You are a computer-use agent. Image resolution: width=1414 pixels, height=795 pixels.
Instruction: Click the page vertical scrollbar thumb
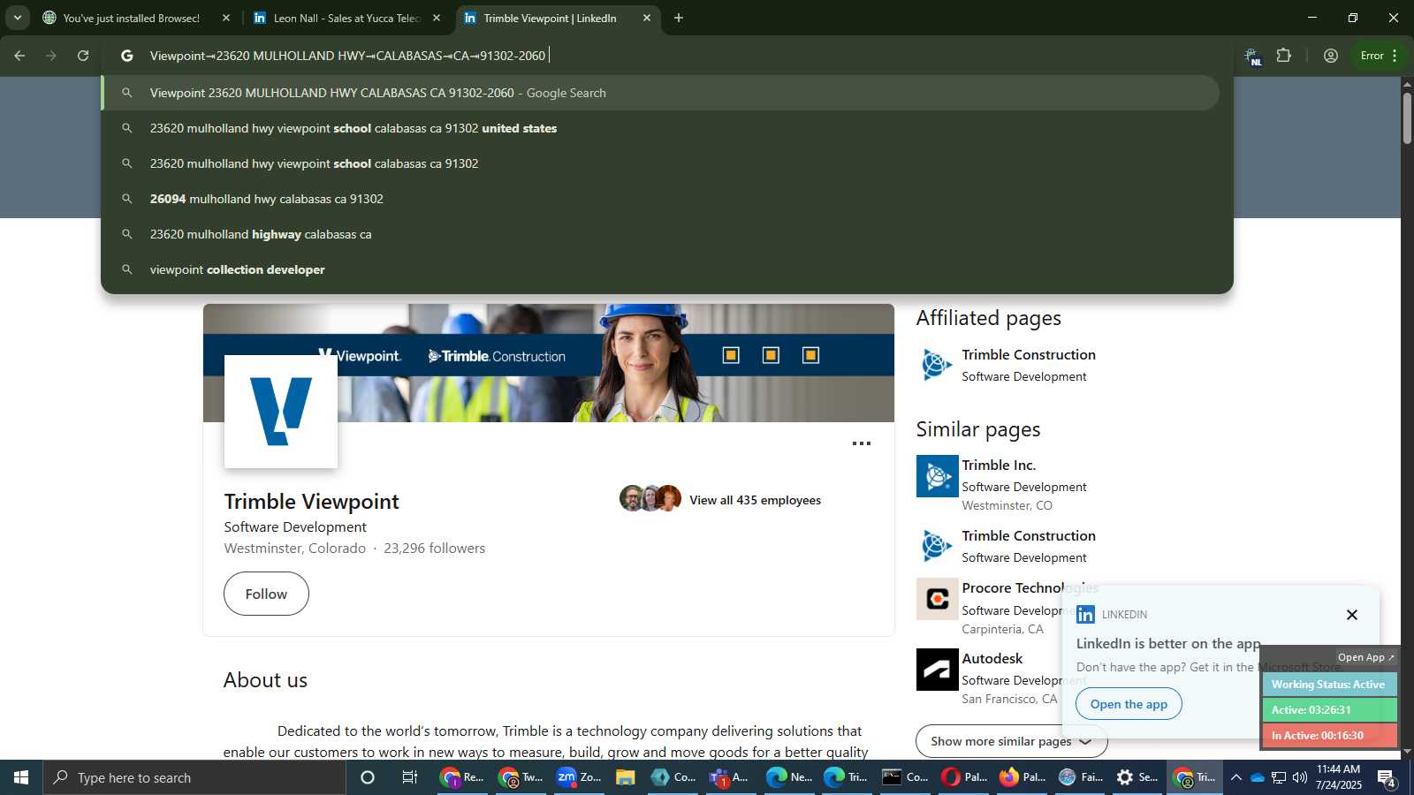[1407, 117]
